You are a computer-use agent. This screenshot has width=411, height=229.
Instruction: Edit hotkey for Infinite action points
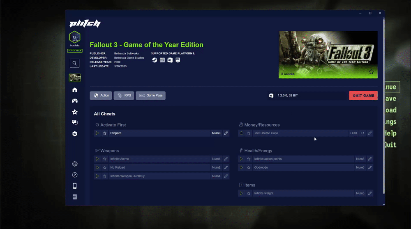point(370,159)
